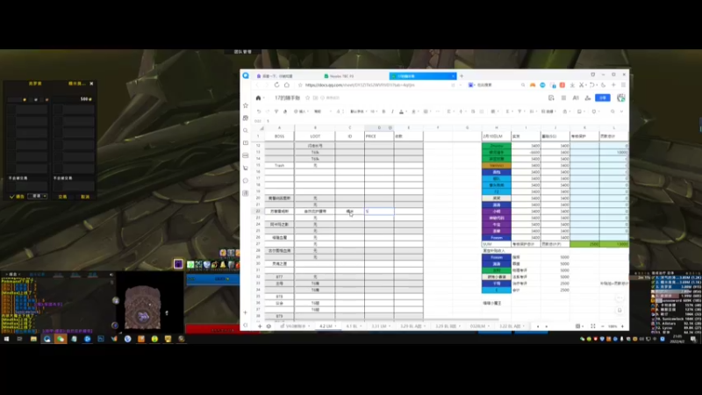Open the dropdown beside 通告 in trade window

[38, 196]
